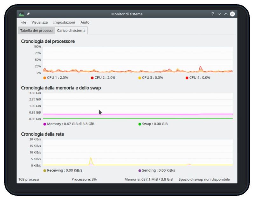Open the Impostazioni menu
This screenshot has width=254, height=200.
64,22
